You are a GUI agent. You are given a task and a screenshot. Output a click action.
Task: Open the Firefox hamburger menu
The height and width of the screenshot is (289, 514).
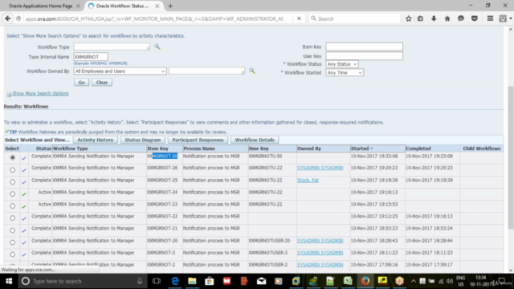pos(490,18)
